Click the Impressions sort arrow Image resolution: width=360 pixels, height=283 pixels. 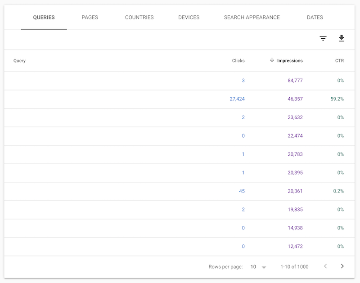pyautogui.click(x=272, y=60)
